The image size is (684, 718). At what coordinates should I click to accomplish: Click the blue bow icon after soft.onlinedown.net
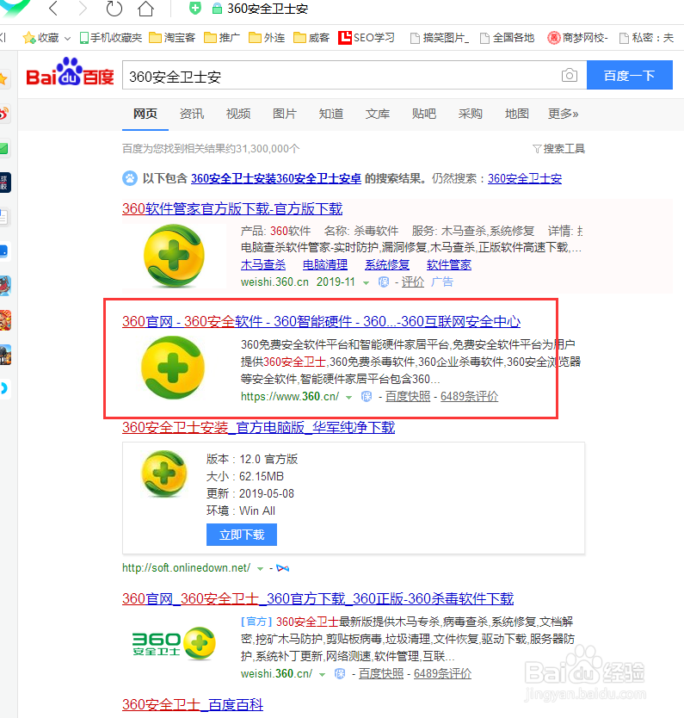(283, 568)
